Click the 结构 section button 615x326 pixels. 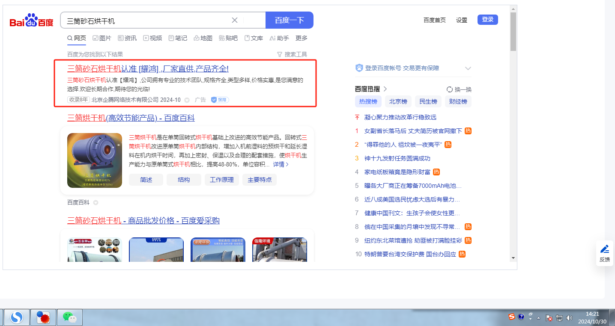point(184,180)
